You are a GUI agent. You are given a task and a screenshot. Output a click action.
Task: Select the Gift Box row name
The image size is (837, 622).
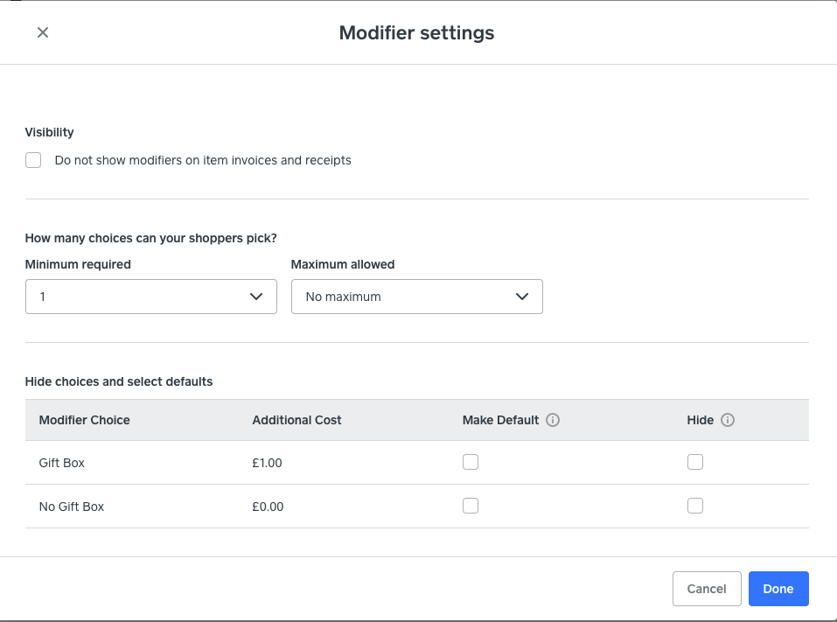tap(62, 463)
